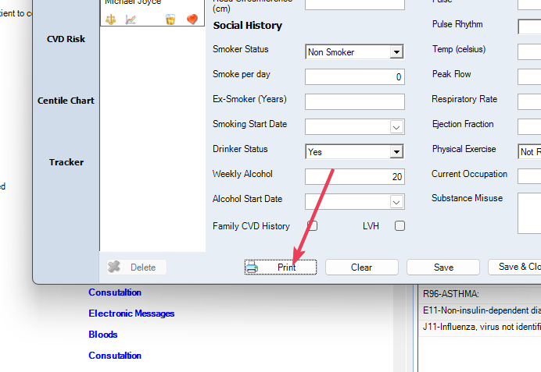
Task: Expand the Alcohol Start Date picker
Action: (396, 202)
